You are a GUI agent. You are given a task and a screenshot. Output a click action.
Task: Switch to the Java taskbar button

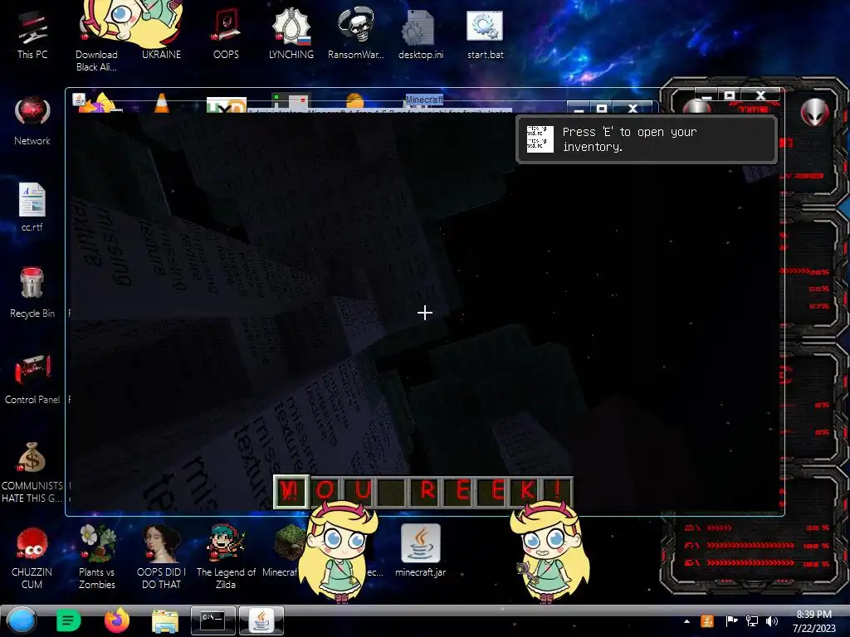261,620
